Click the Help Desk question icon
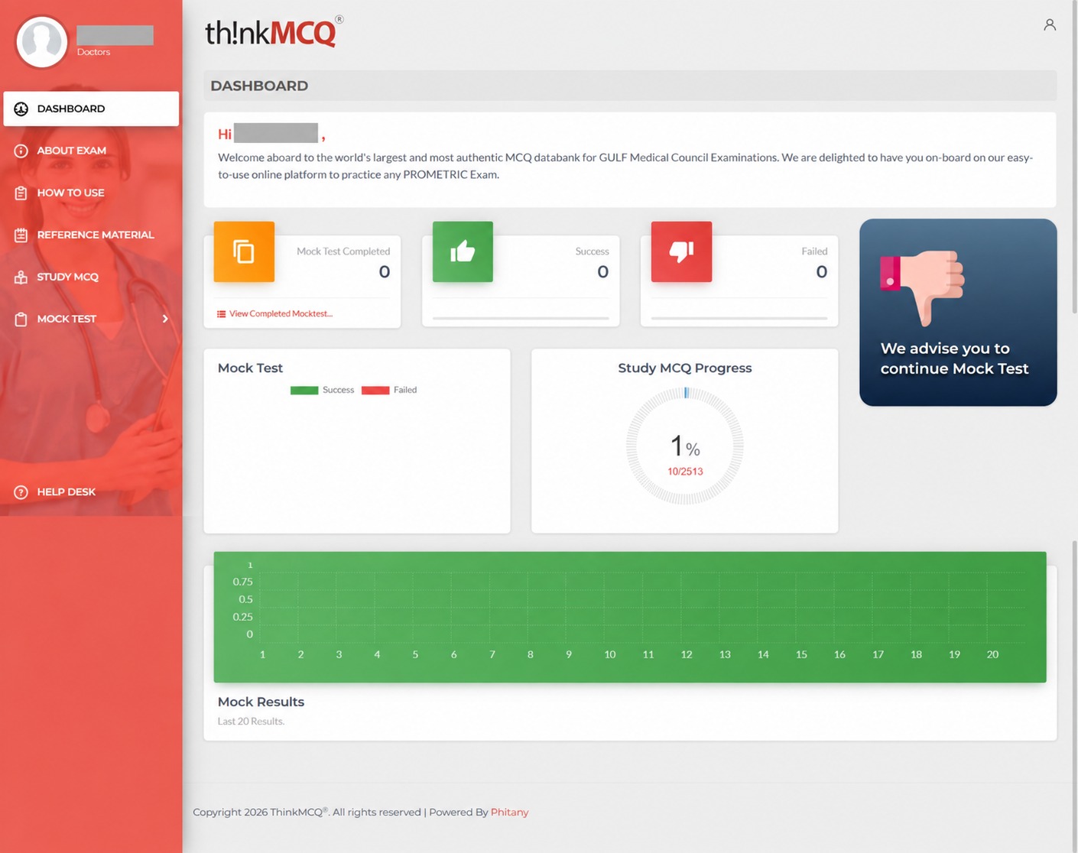 (x=21, y=491)
